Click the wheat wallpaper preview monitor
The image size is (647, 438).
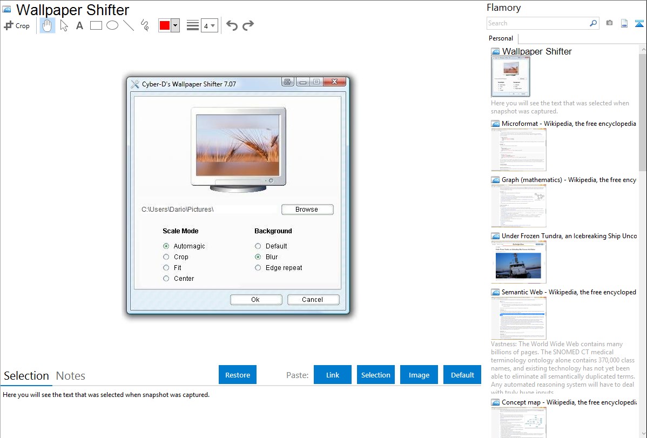click(x=238, y=150)
